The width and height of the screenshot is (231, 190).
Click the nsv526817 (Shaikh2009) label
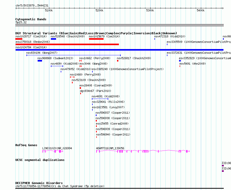click(134, 58)
